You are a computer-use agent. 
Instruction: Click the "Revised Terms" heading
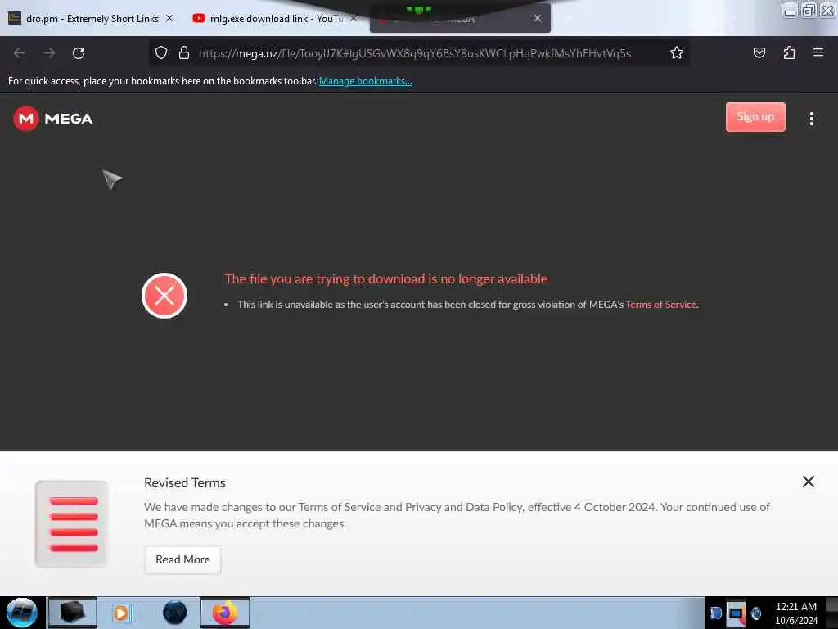point(185,482)
